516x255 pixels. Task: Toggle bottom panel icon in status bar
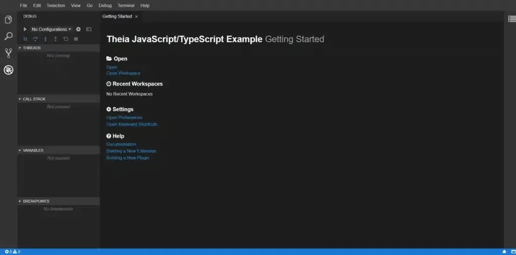tap(513, 251)
